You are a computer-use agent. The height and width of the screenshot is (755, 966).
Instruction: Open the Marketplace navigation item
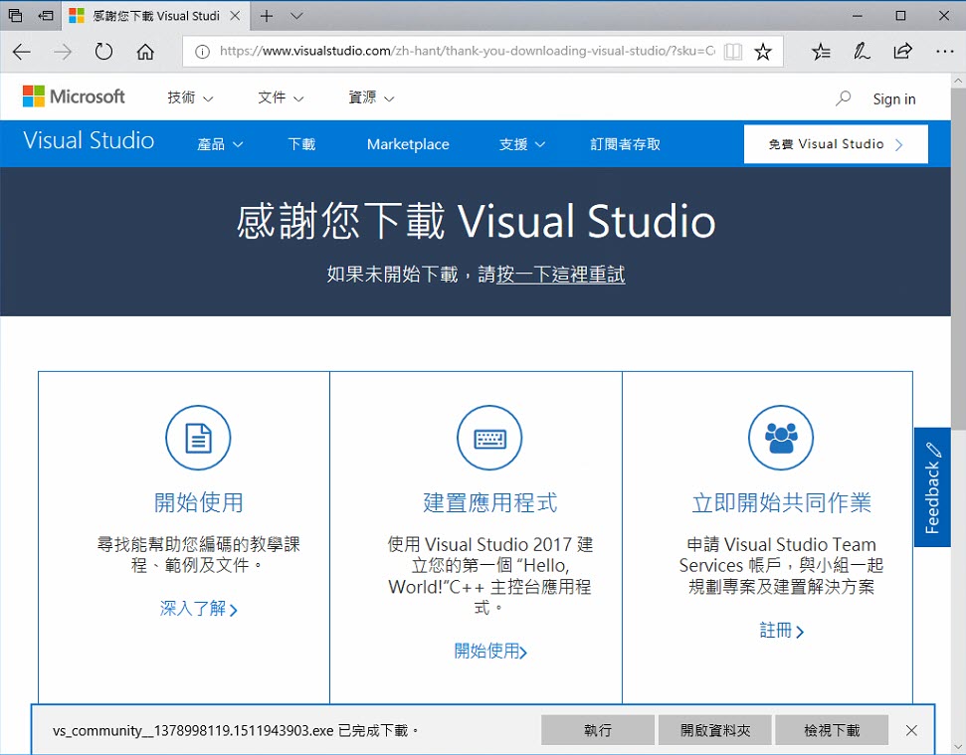(408, 144)
